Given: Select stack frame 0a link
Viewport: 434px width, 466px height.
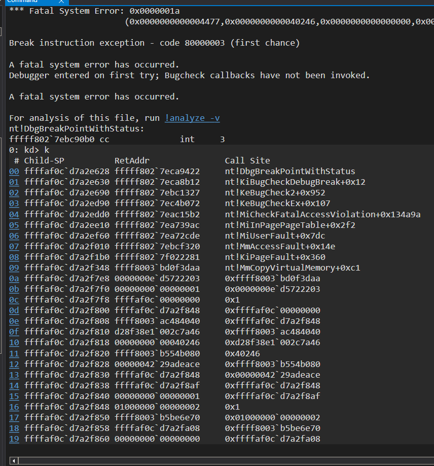Looking at the screenshot, I should (14, 278).
